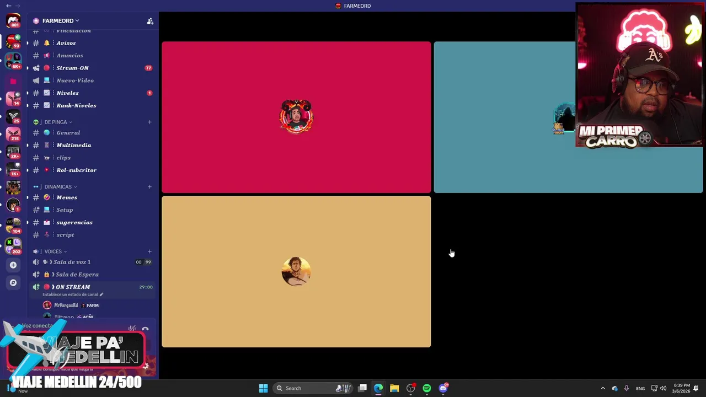Open the FARMEORD server dropdown menu
Image resolution: width=706 pixels, height=397 pixels.
coord(61,21)
